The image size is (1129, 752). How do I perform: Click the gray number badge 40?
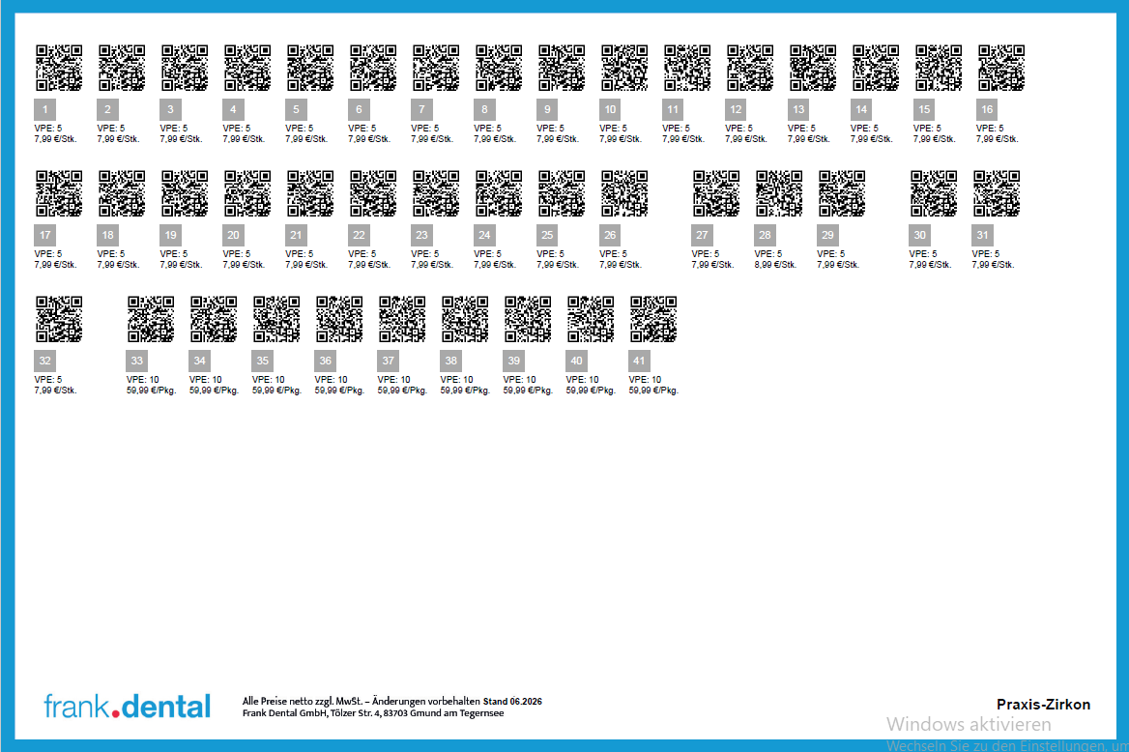coord(576,361)
